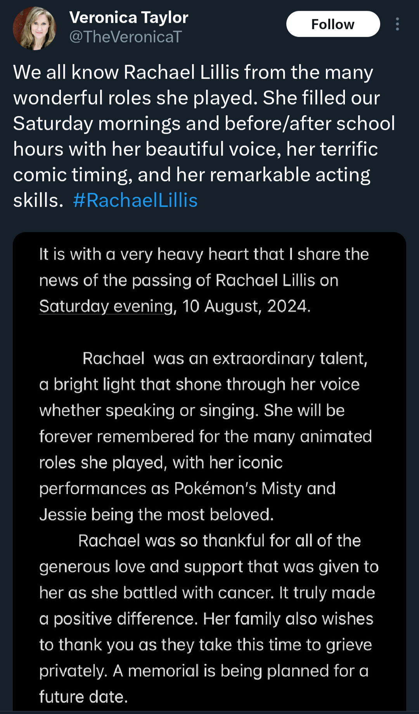The image size is (419, 714).
Task: Tap the 'comic timing' tweet text line
Action: click(192, 175)
